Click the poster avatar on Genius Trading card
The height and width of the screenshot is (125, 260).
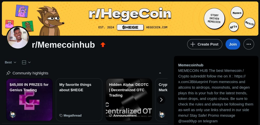pos(13,115)
